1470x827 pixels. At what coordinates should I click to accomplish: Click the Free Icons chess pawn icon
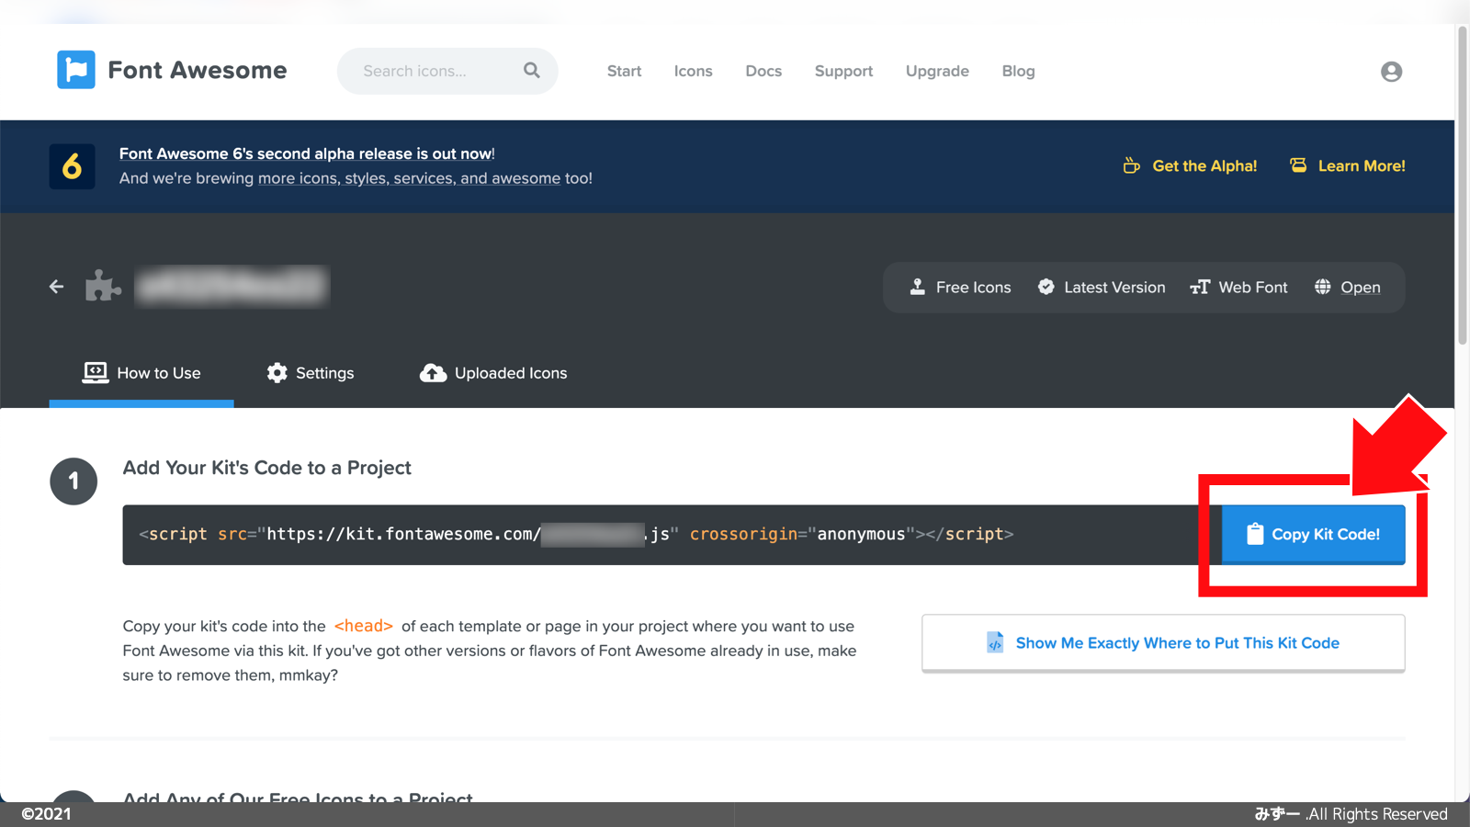click(x=917, y=287)
